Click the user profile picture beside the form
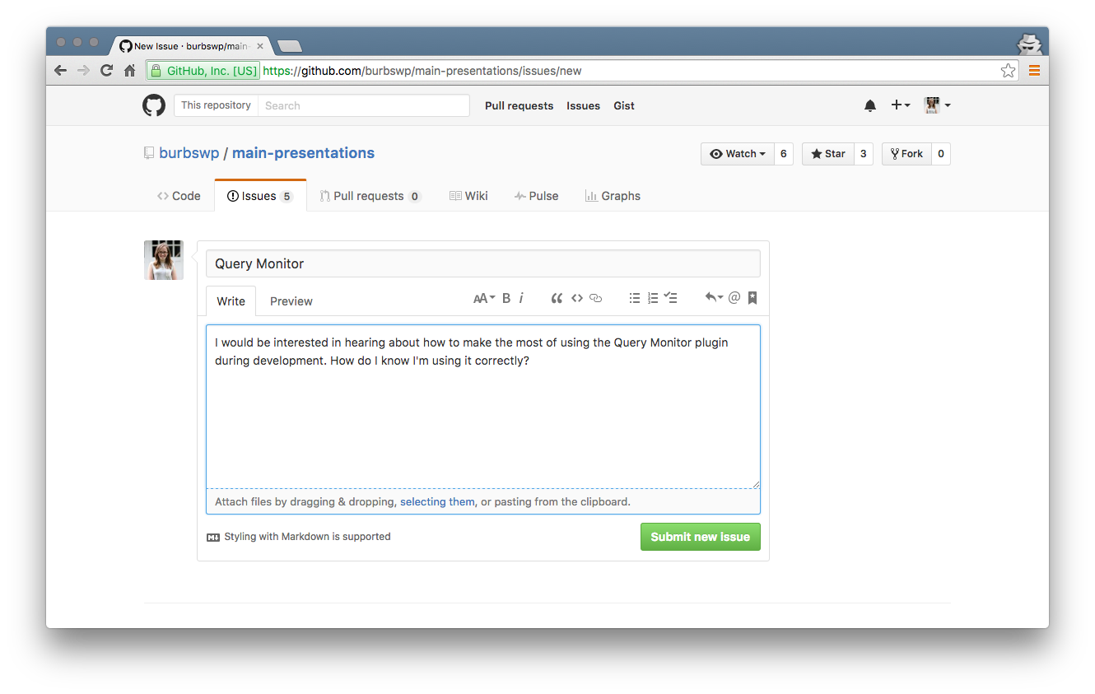Image resolution: width=1095 pixels, height=694 pixels. pyautogui.click(x=164, y=260)
